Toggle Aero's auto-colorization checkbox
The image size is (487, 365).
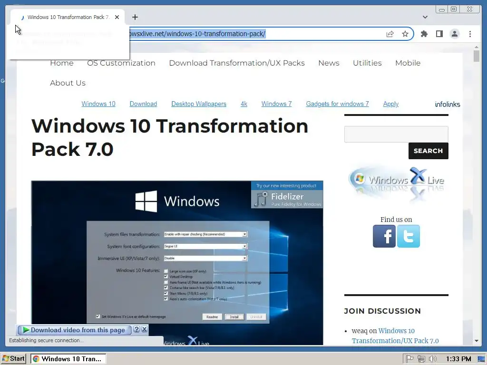click(166, 299)
